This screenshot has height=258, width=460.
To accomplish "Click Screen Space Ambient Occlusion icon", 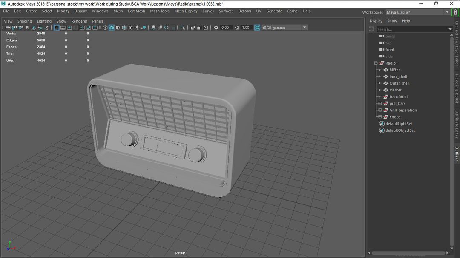I will pos(153,28).
